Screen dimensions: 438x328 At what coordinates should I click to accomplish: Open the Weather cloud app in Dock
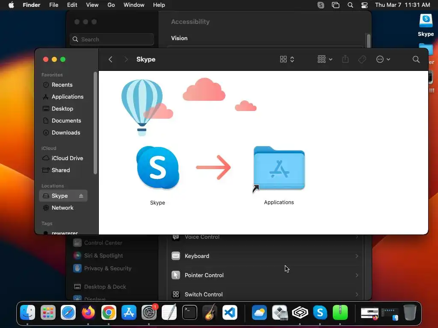(x=259, y=312)
